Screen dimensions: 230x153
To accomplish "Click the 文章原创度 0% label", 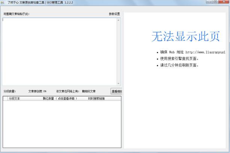I will (x=37, y=91).
